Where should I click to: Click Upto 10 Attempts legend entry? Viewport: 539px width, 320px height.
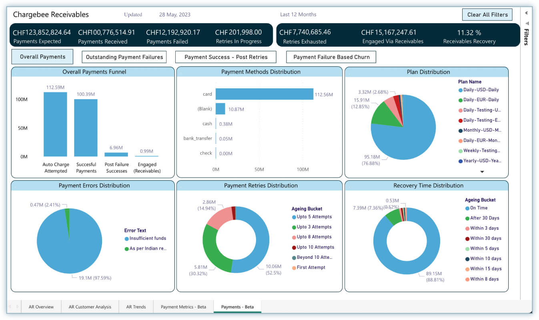(x=313, y=247)
